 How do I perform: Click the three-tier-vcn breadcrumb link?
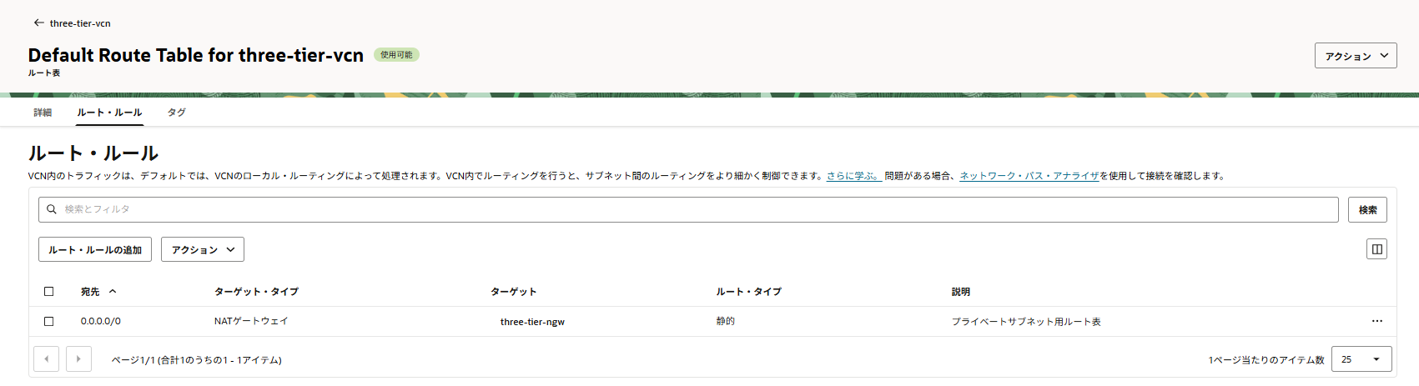click(x=80, y=23)
